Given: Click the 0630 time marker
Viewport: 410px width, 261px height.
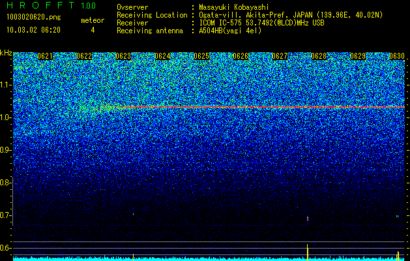Looking at the screenshot, I should click(397, 56).
